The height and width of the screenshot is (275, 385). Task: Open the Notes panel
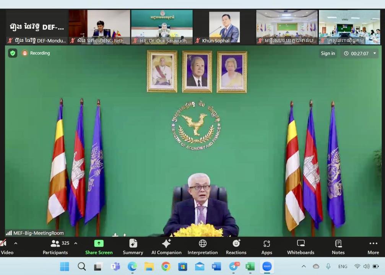(x=338, y=247)
